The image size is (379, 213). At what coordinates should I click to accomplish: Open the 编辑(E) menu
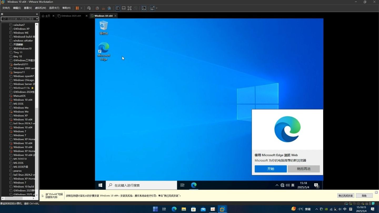[17, 8]
